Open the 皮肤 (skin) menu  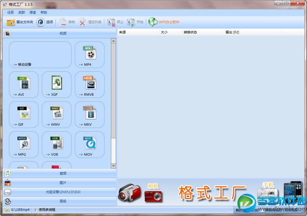coord(21,12)
